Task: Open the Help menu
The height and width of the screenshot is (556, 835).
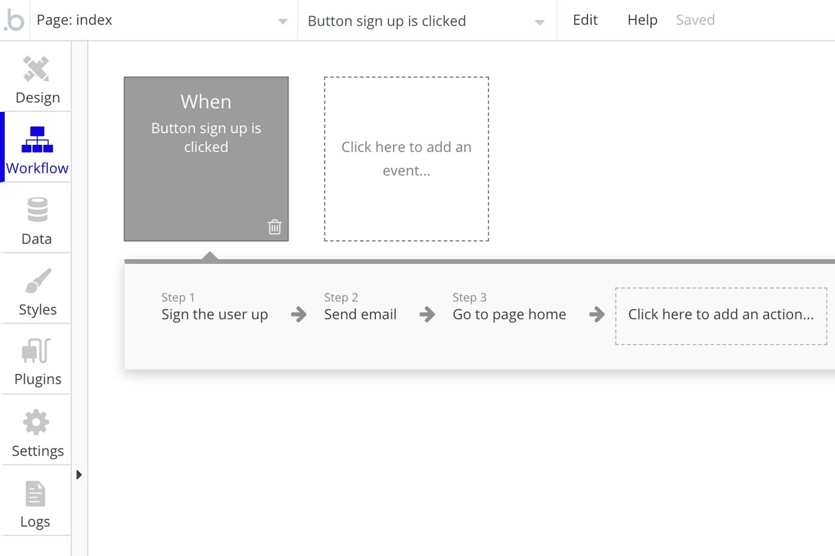Action: click(642, 20)
